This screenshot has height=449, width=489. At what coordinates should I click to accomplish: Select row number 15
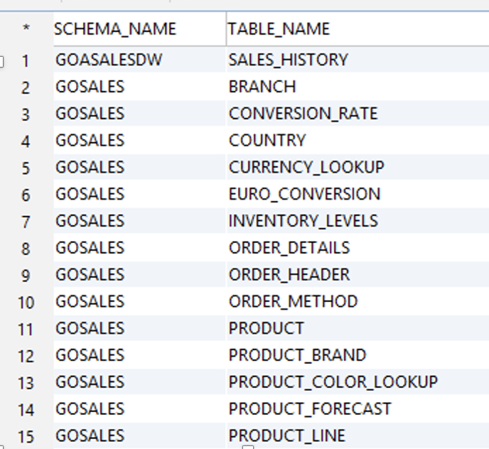pos(26,436)
